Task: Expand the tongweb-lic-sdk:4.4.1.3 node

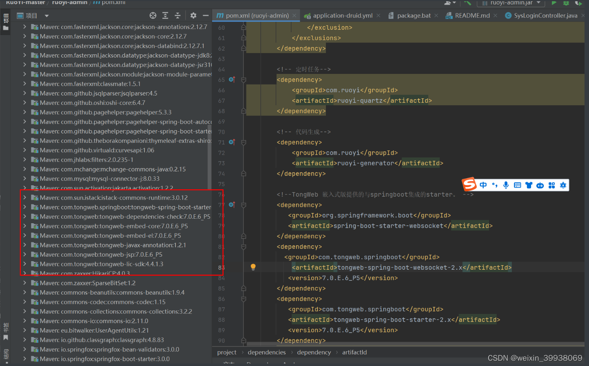Action: click(25, 264)
